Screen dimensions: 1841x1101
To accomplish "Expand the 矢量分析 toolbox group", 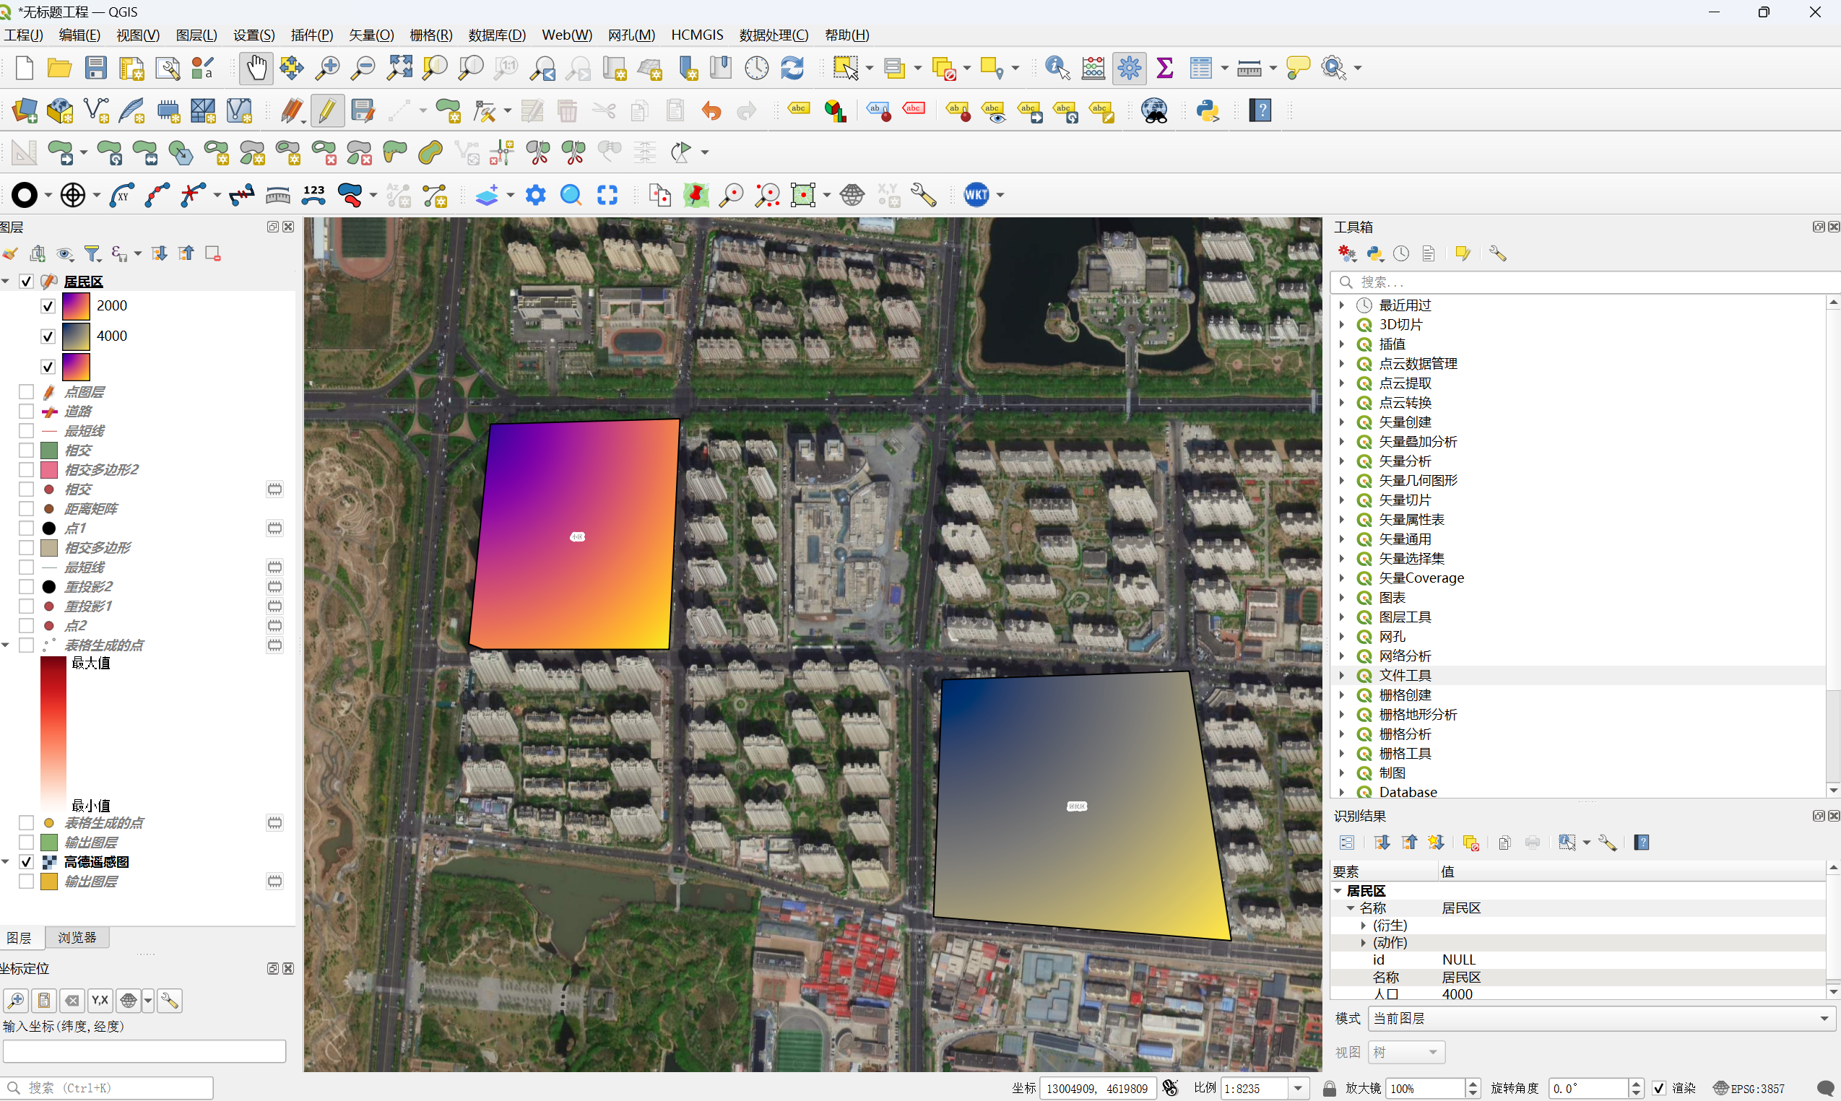I will [1342, 461].
